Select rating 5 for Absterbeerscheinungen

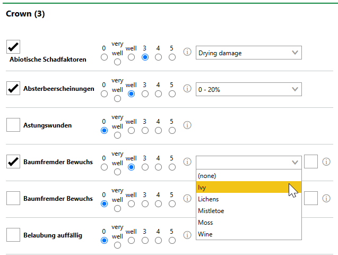point(172,94)
